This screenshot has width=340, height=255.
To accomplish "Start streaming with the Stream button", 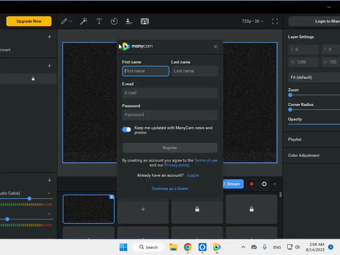I will click(233, 184).
